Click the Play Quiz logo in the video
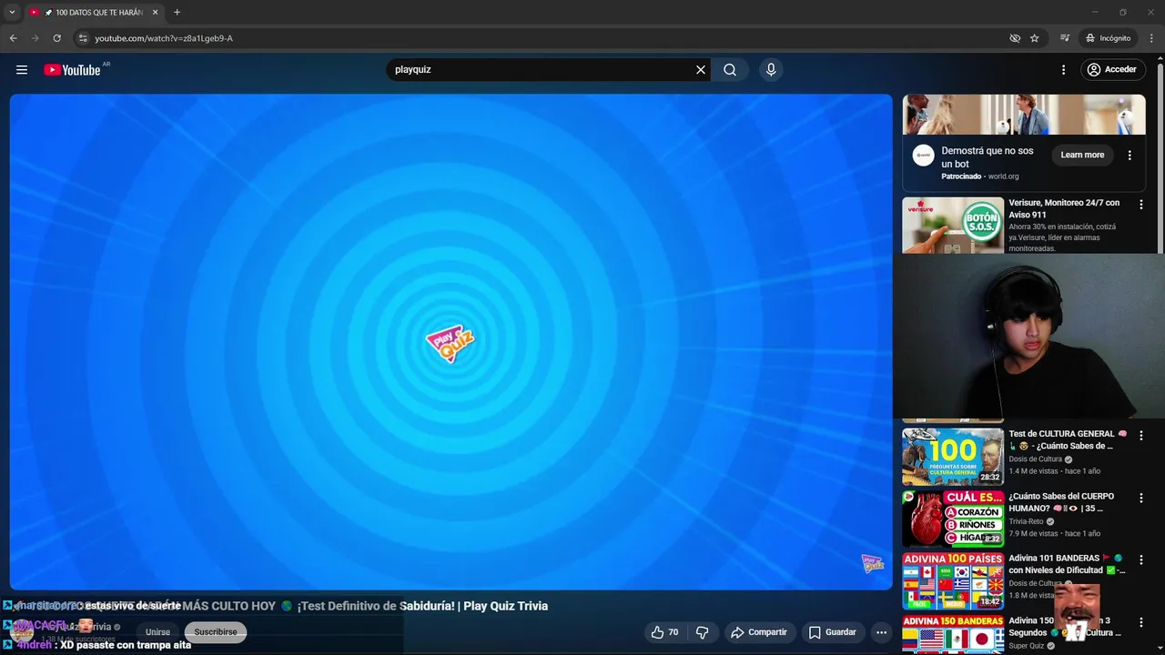This screenshot has height=655, width=1165. pyautogui.click(x=451, y=343)
